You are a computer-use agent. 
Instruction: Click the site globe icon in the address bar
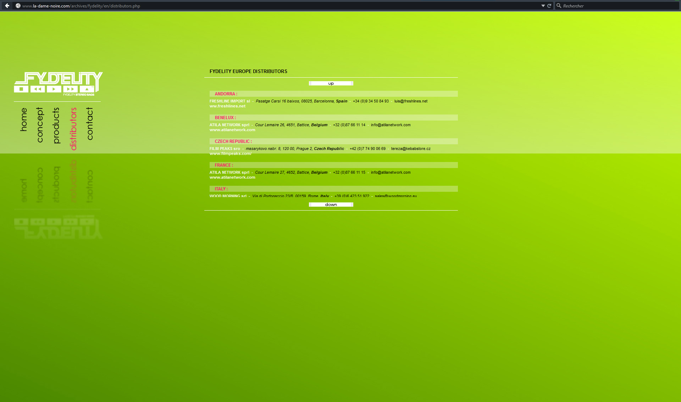pyautogui.click(x=18, y=6)
